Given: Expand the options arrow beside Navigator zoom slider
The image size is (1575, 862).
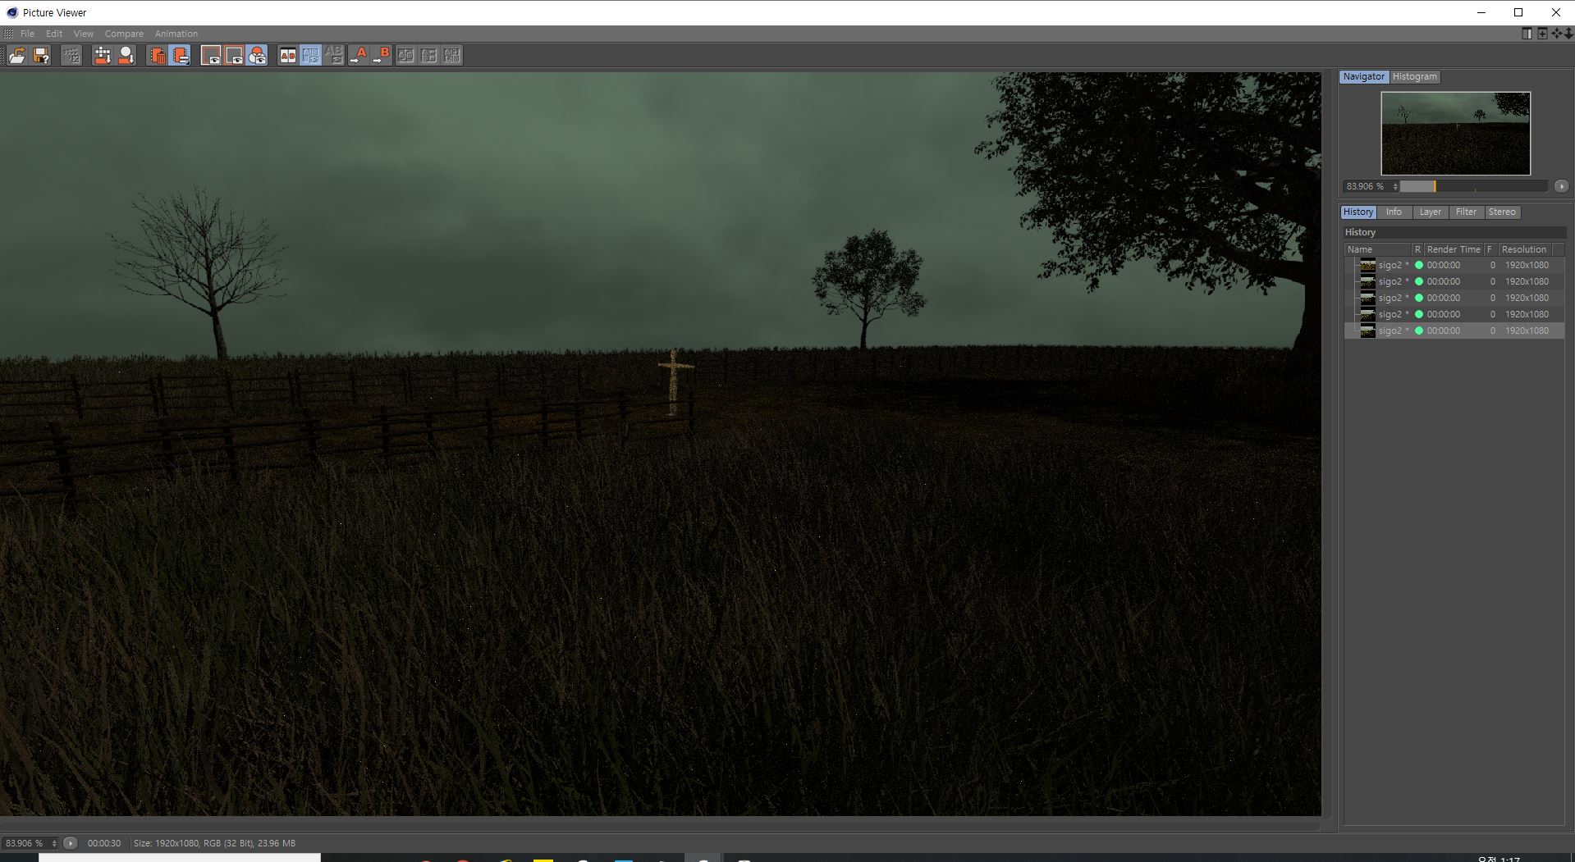Looking at the screenshot, I should point(1561,186).
